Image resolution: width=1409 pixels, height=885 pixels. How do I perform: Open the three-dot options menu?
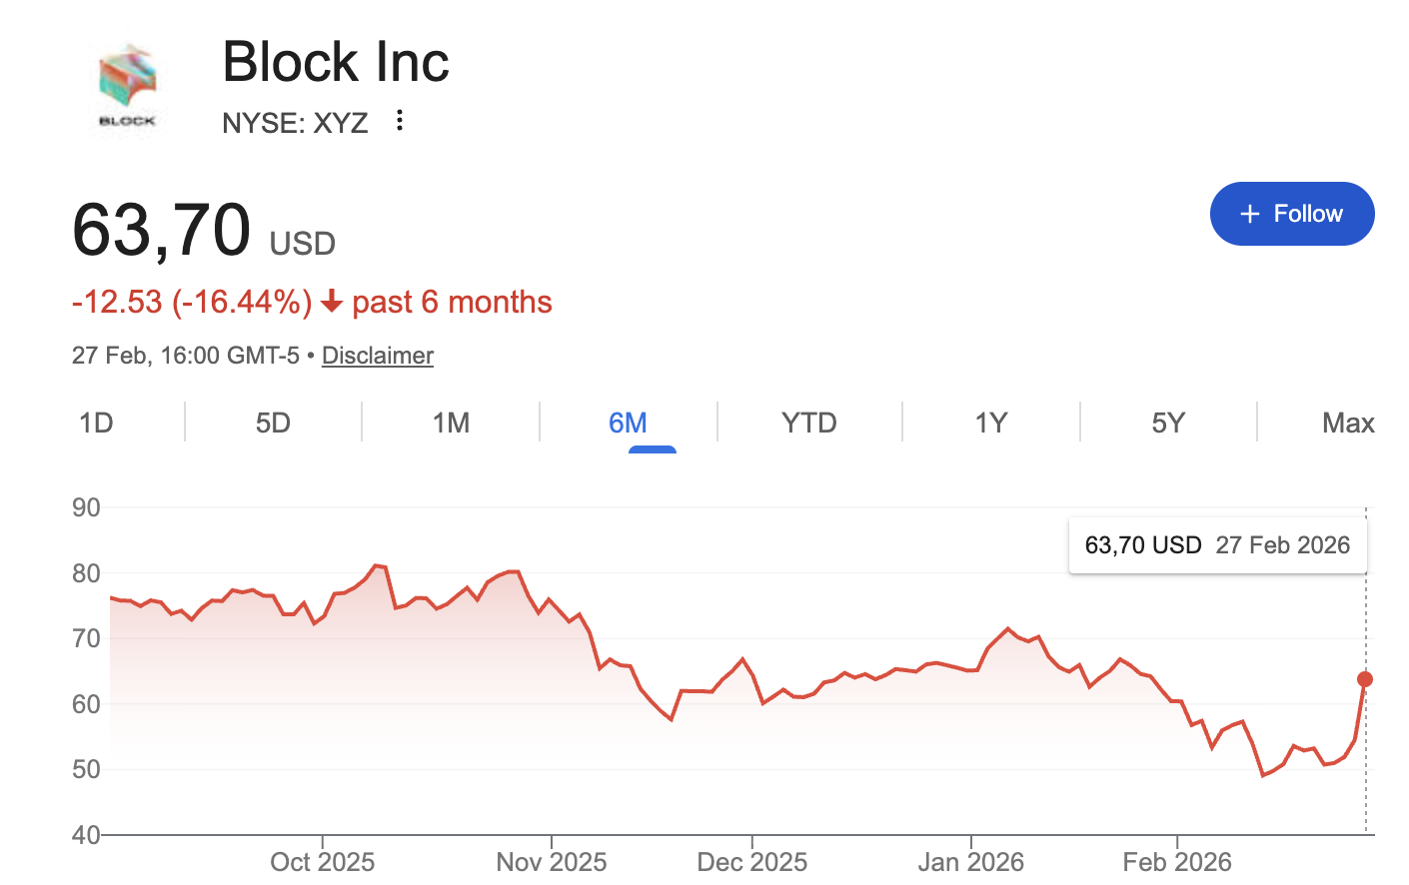[400, 121]
